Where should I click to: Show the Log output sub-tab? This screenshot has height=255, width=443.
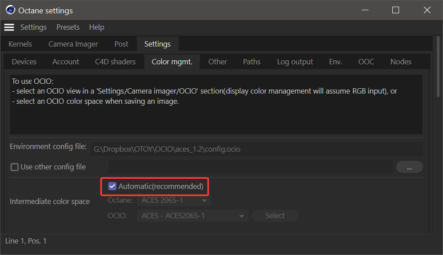pos(295,62)
